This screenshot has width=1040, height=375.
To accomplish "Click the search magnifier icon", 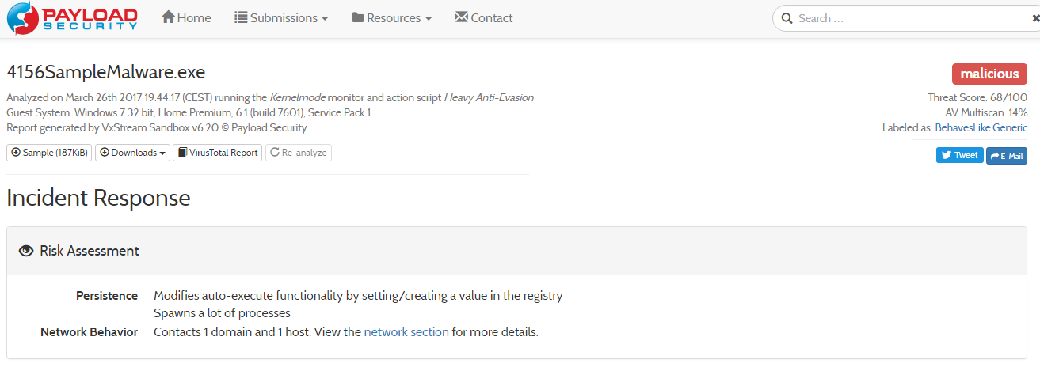I will coord(787,18).
